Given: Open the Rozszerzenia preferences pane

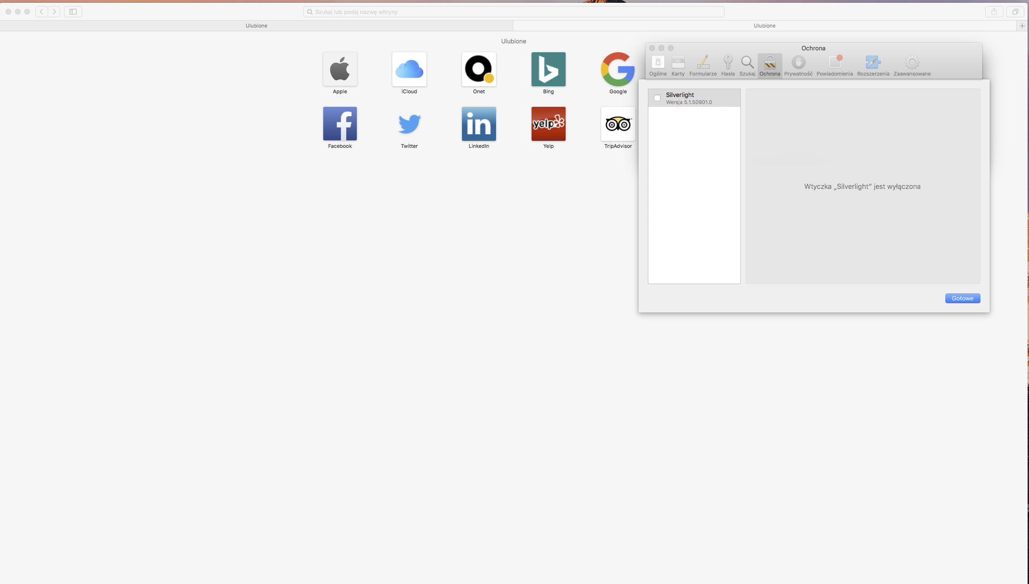Looking at the screenshot, I should (x=873, y=65).
